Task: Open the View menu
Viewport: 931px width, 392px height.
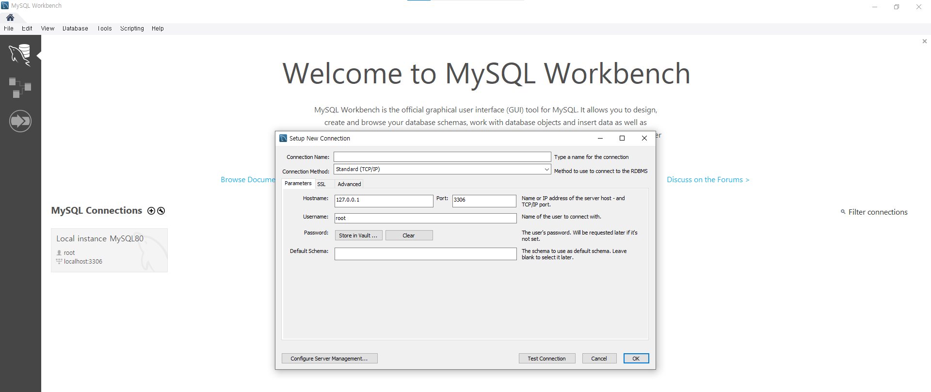Action: [48, 29]
